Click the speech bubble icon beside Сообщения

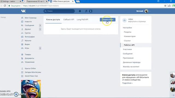pyautogui.click(x=22, y=25)
